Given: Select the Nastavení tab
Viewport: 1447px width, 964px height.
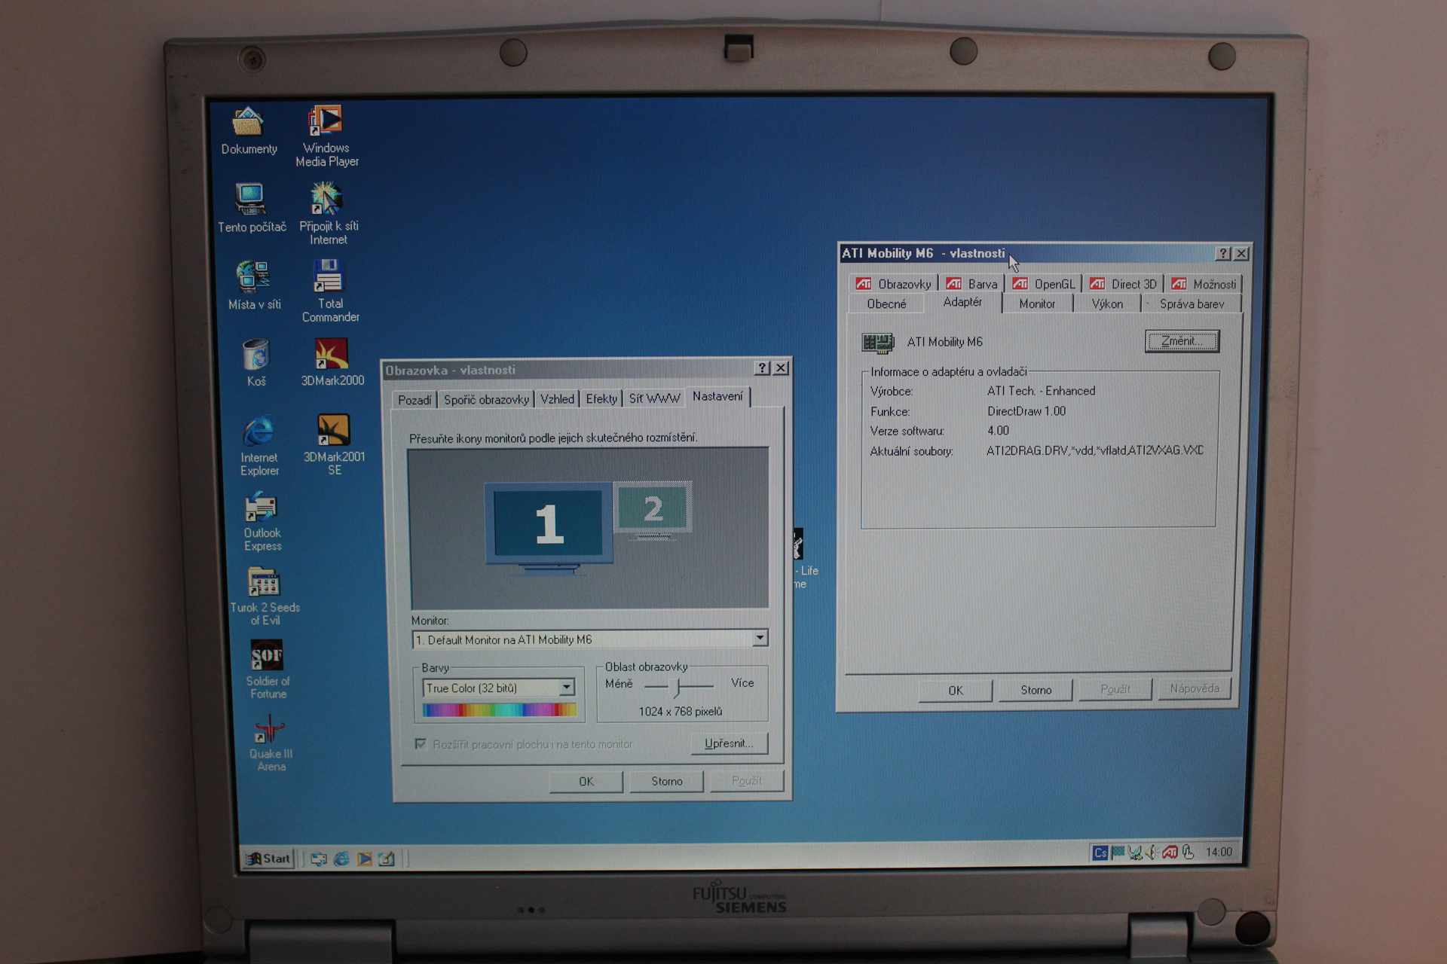Looking at the screenshot, I should pos(717,397).
